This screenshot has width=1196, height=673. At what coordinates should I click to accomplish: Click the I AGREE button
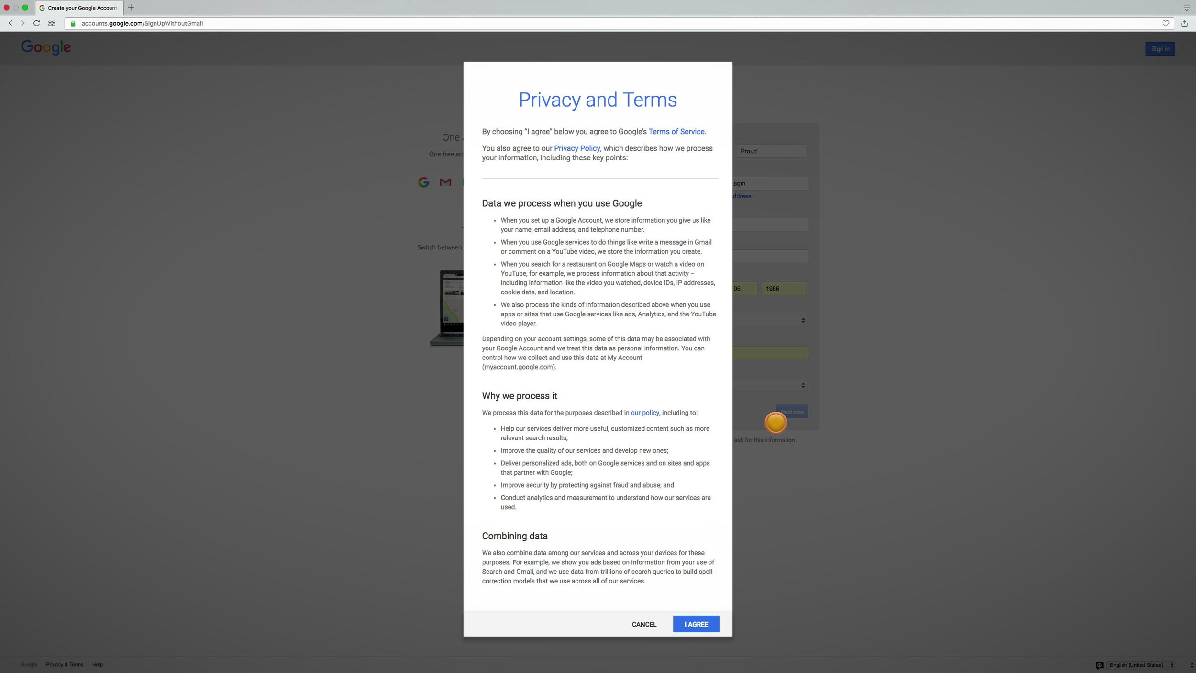pos(696,624)
